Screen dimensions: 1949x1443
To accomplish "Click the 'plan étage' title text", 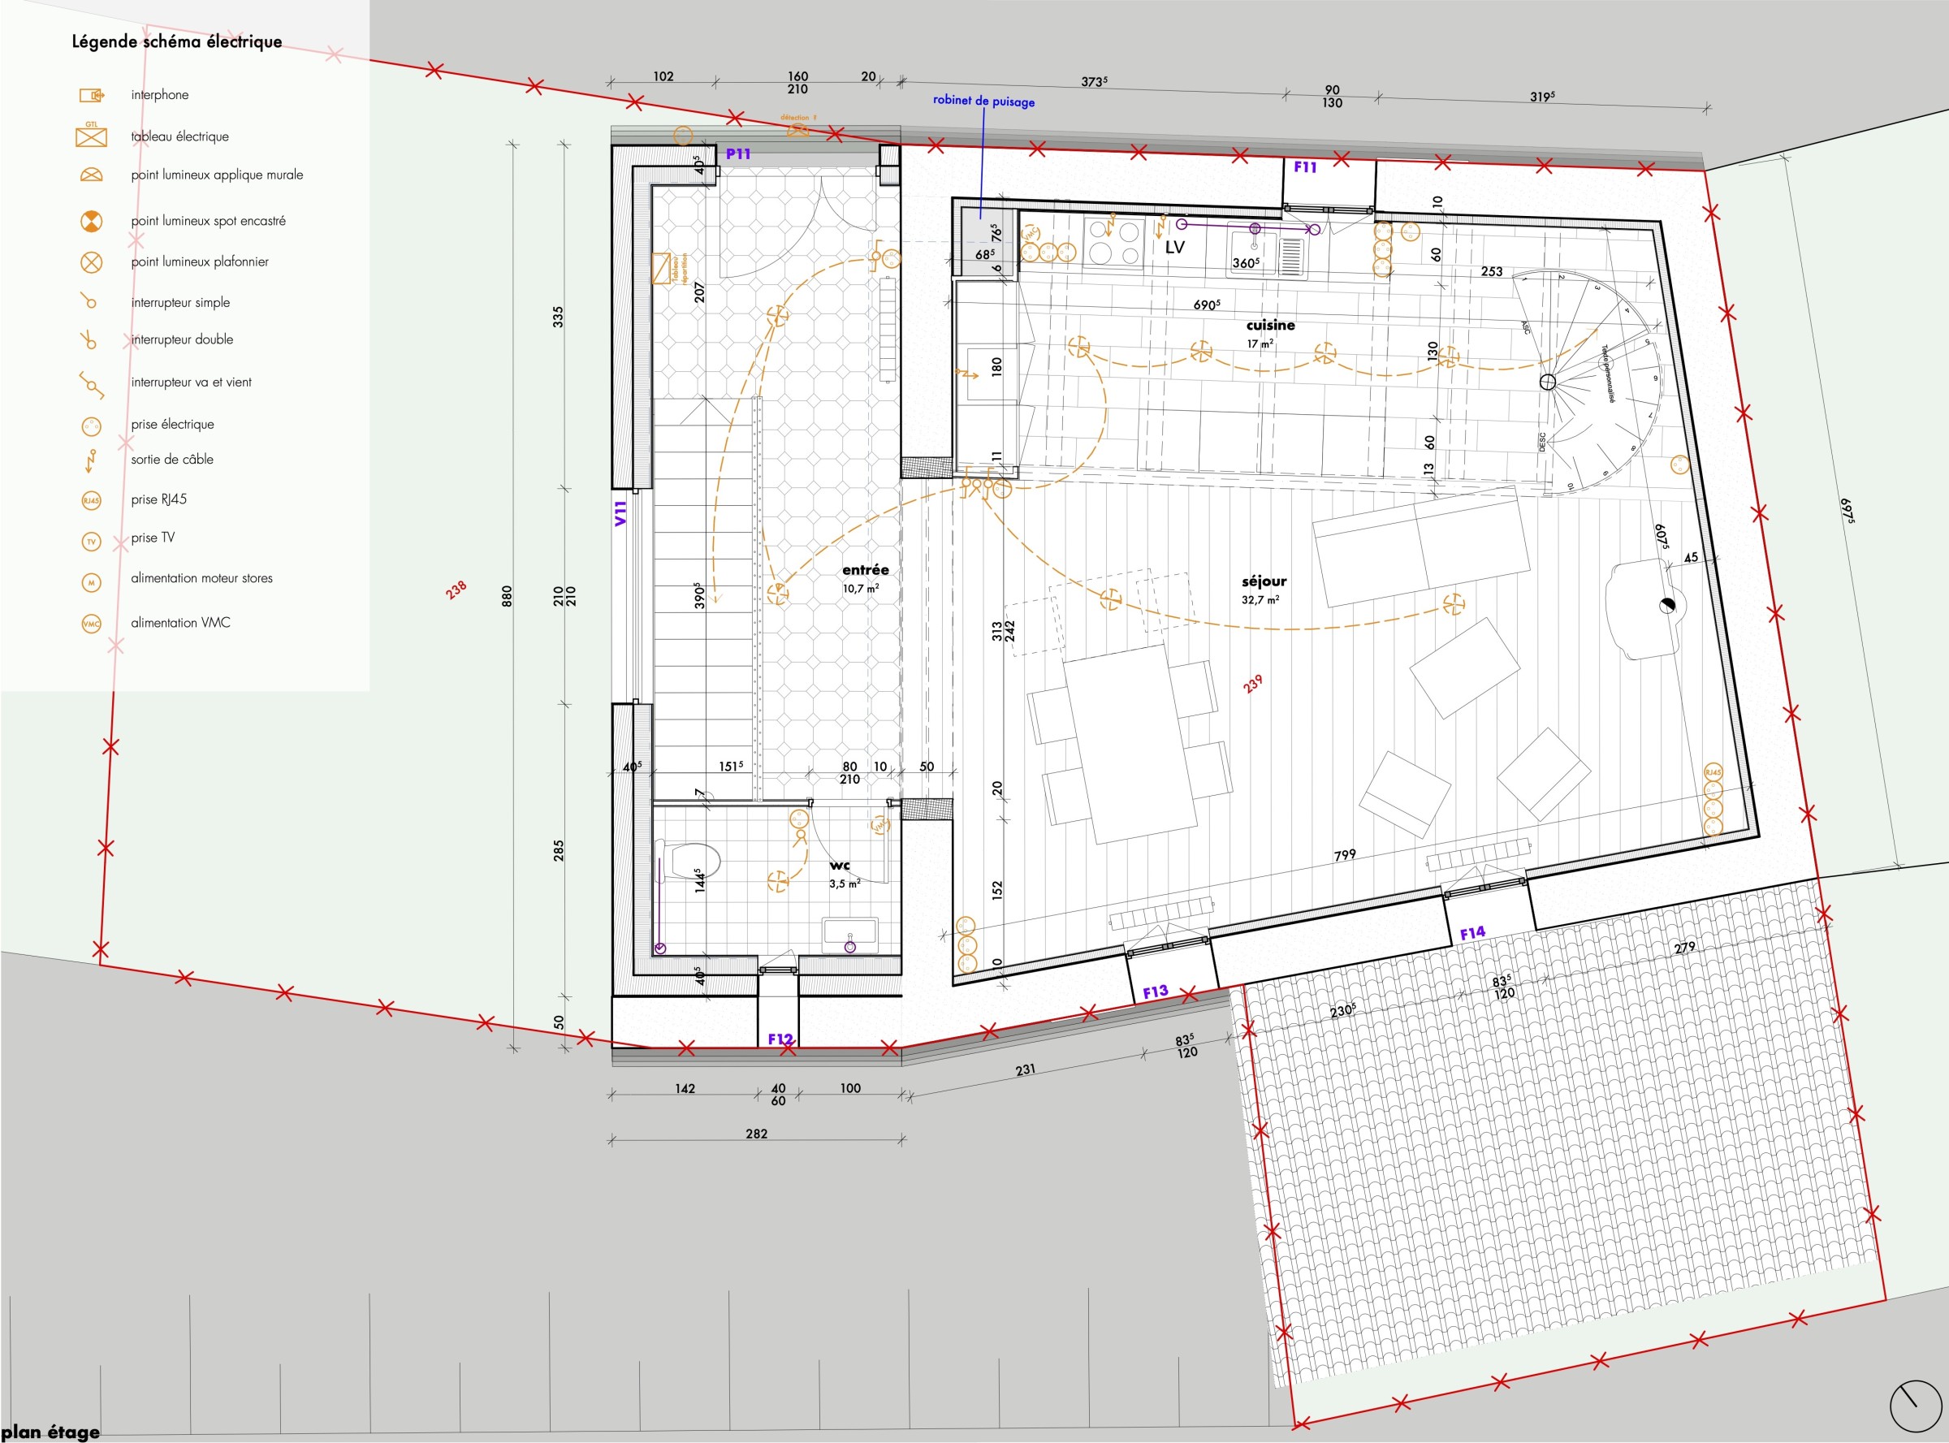I will tap(50, 1432).
